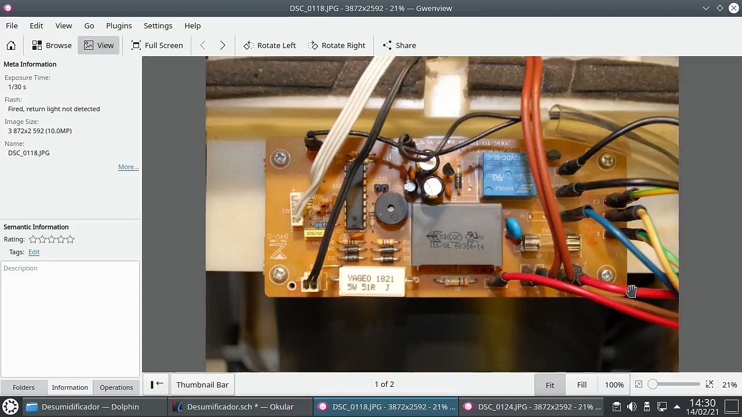
Task: Click the file name DSC_0118.JPG in metadata
Action: pyautogui.click(x=29, y=153)
